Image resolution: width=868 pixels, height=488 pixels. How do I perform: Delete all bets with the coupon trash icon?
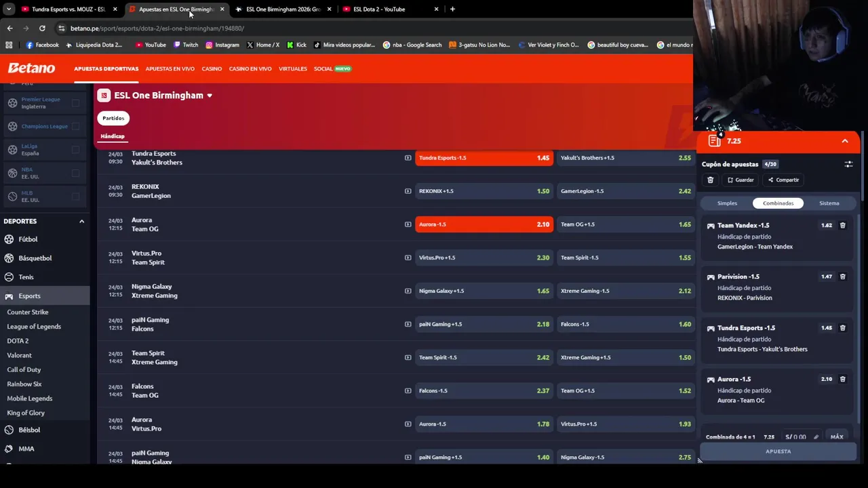pos(710,180)
